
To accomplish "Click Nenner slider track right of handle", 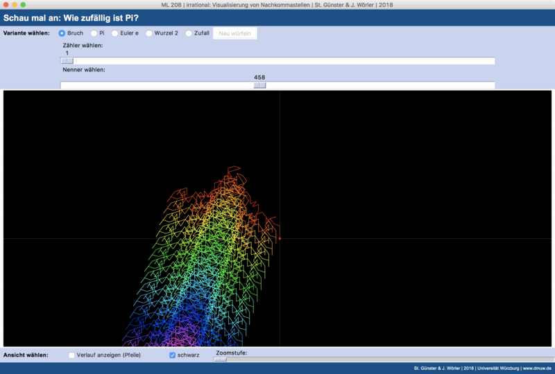I will point(382,85).
